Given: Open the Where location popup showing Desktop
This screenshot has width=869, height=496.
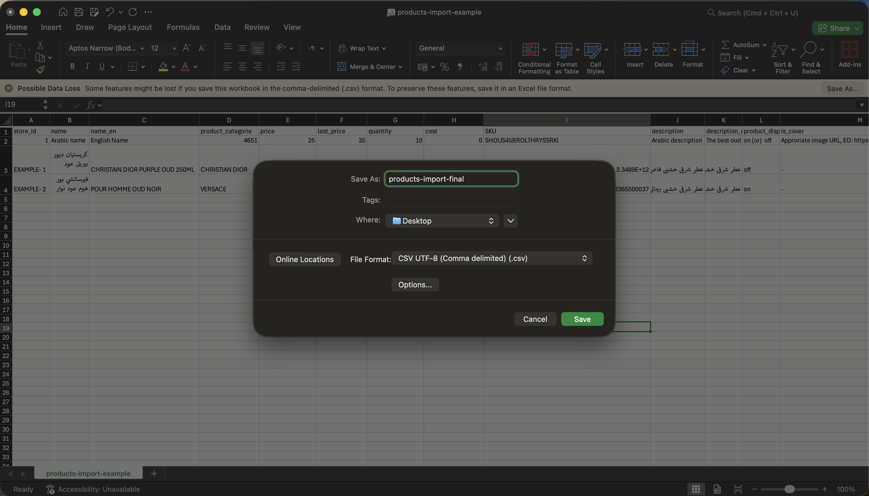Looking at the screenshot, I should tap(442, 221).
